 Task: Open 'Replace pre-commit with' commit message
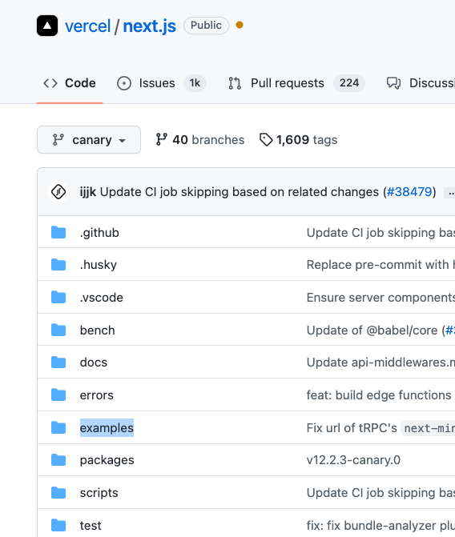pos(381,265)
